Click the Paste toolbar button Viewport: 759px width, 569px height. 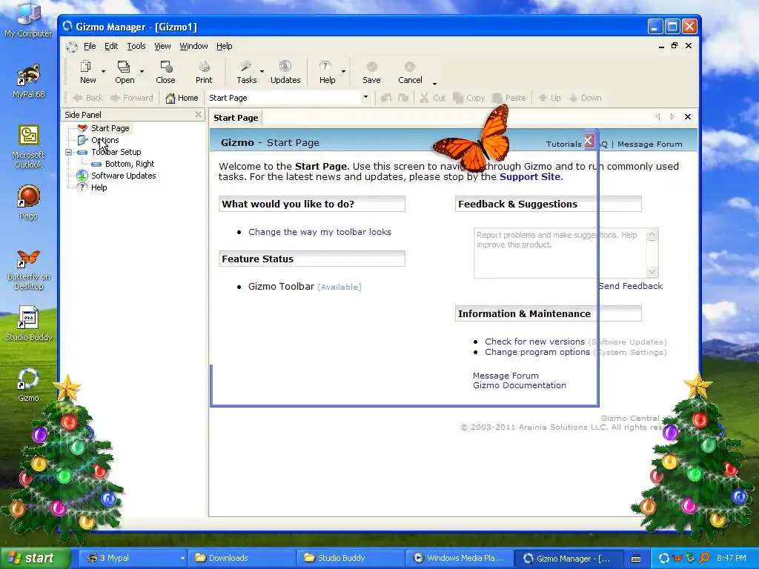click(x=508, y=98)
